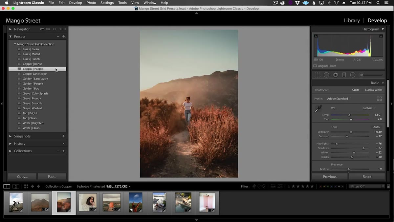Click the highlight clipping indicator in histogram

pos(381,36)
